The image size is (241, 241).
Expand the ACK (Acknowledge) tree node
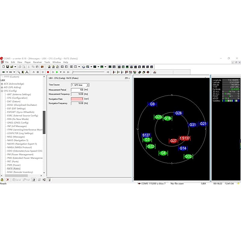tap(2, 84)
